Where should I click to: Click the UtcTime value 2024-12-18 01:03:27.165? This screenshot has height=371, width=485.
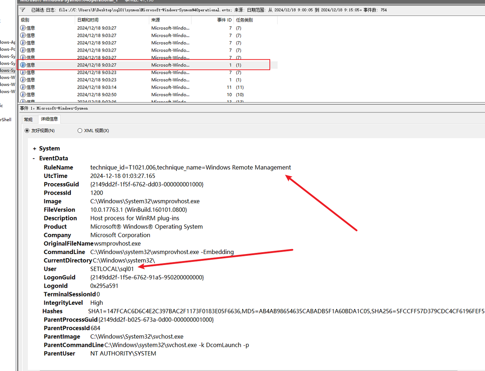coord(123,176)
